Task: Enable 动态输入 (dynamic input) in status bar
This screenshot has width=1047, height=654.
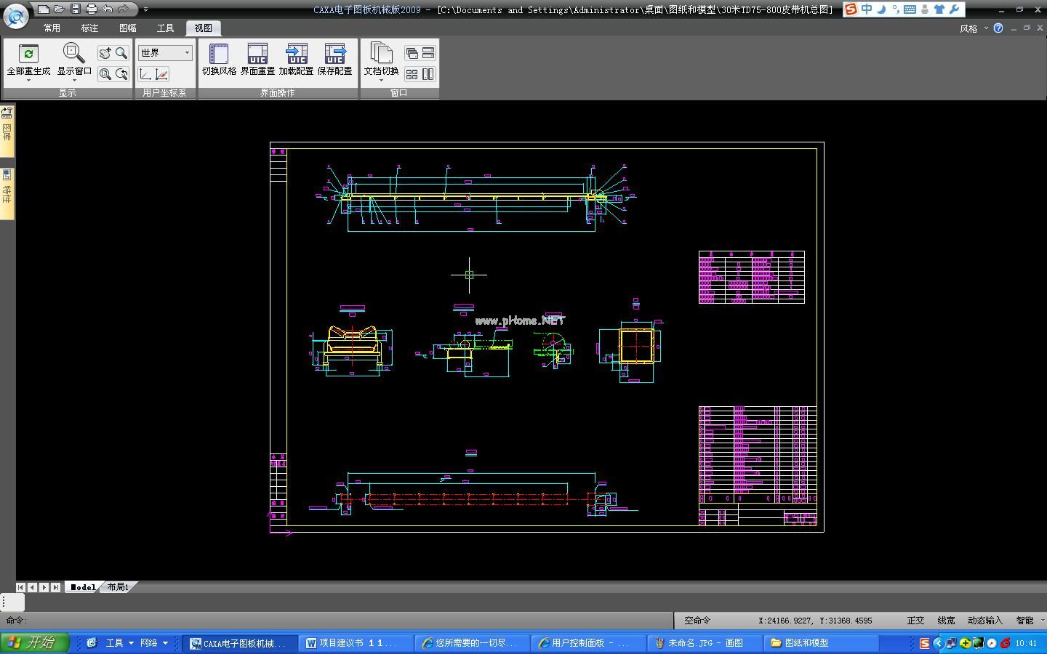Action: (985, 621)
